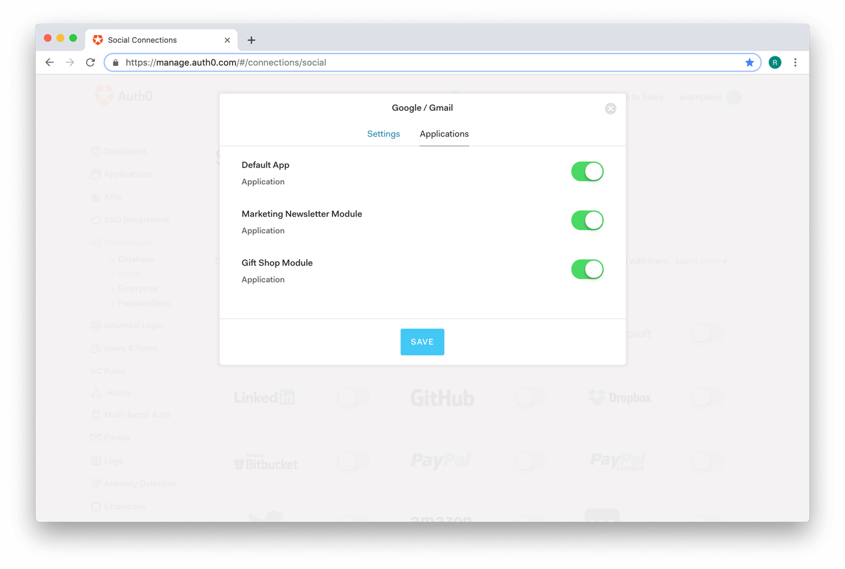The height and width of the screenshot is (569, 845).
Task: Toggle the LinkedIn connection switch
Action: coord(353,398)
